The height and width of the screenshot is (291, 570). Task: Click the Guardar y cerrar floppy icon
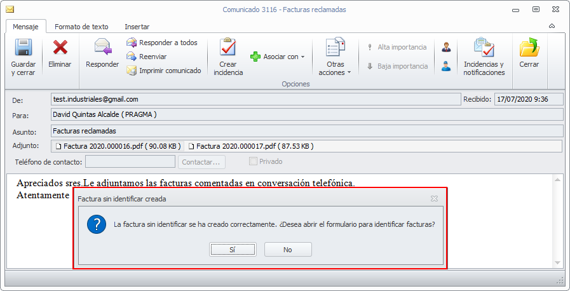coord(24,48)
